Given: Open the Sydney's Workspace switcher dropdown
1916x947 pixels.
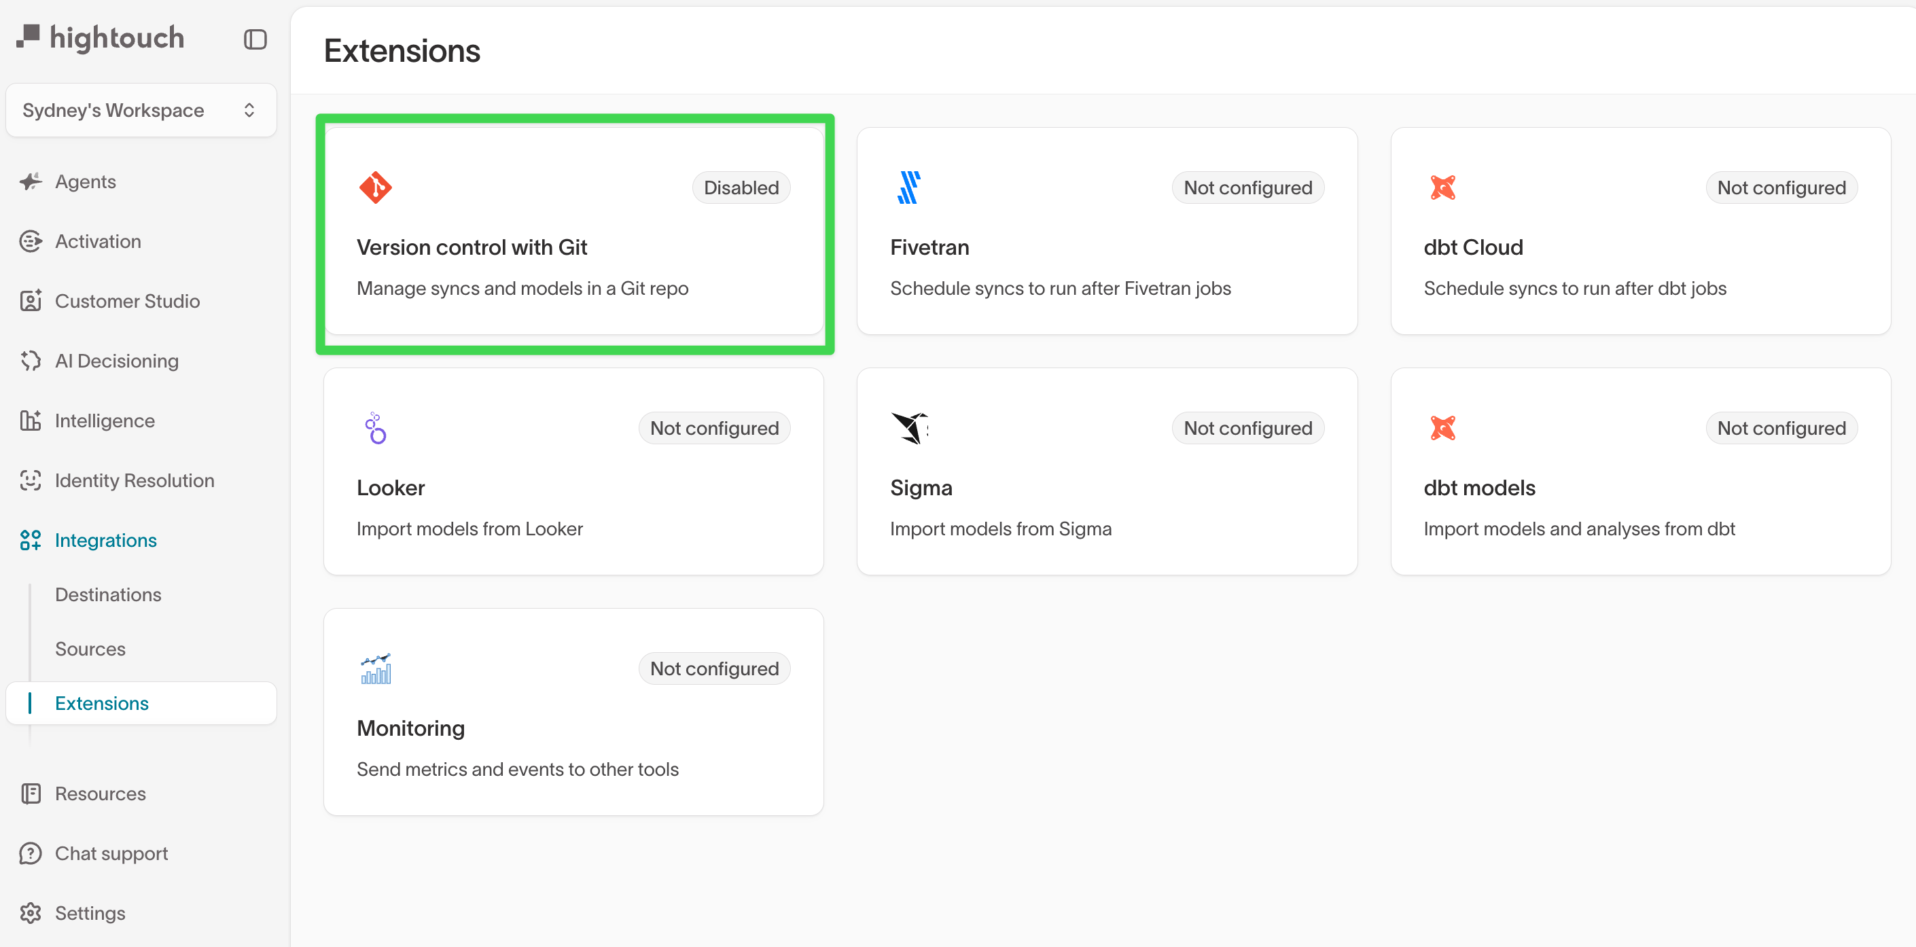Looking at the screenshot, I should 141,110.
